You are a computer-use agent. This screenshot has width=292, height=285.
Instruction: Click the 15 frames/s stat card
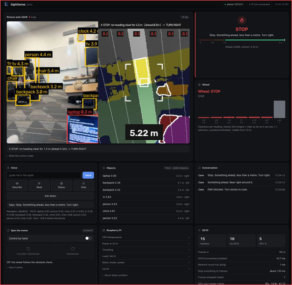(212, 241)
